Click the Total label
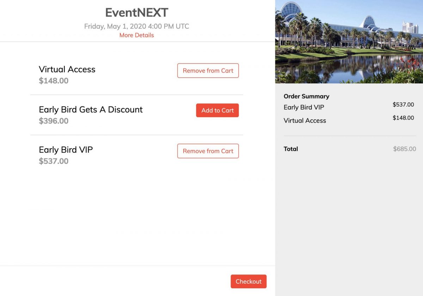Viewport: 423px width, 296px height. 291,149
